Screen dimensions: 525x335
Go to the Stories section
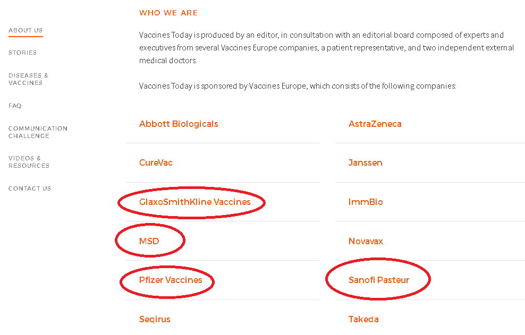[x=22, y=53]
